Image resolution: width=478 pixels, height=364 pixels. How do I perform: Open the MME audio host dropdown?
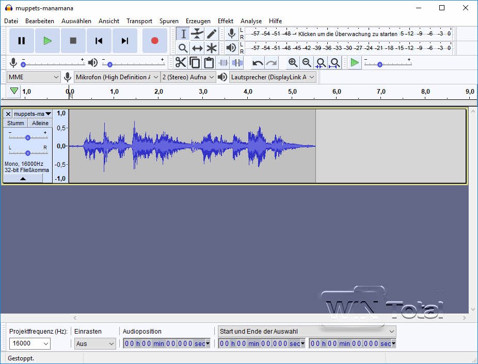(34, 77)
